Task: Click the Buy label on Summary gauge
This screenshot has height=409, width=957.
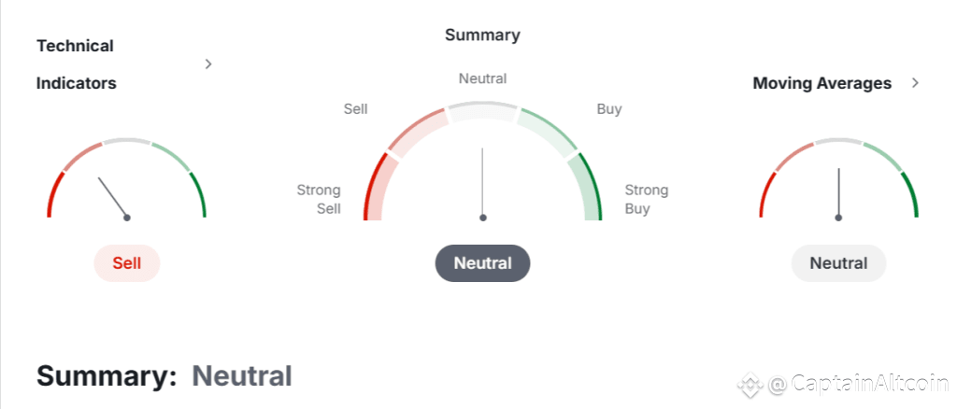Action: (x=609, y=109)
